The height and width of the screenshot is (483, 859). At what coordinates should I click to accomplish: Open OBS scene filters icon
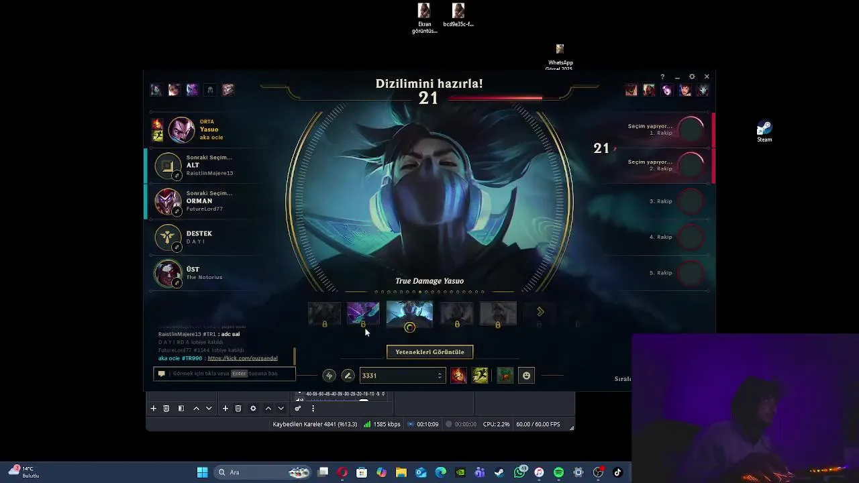pos(181,408)
